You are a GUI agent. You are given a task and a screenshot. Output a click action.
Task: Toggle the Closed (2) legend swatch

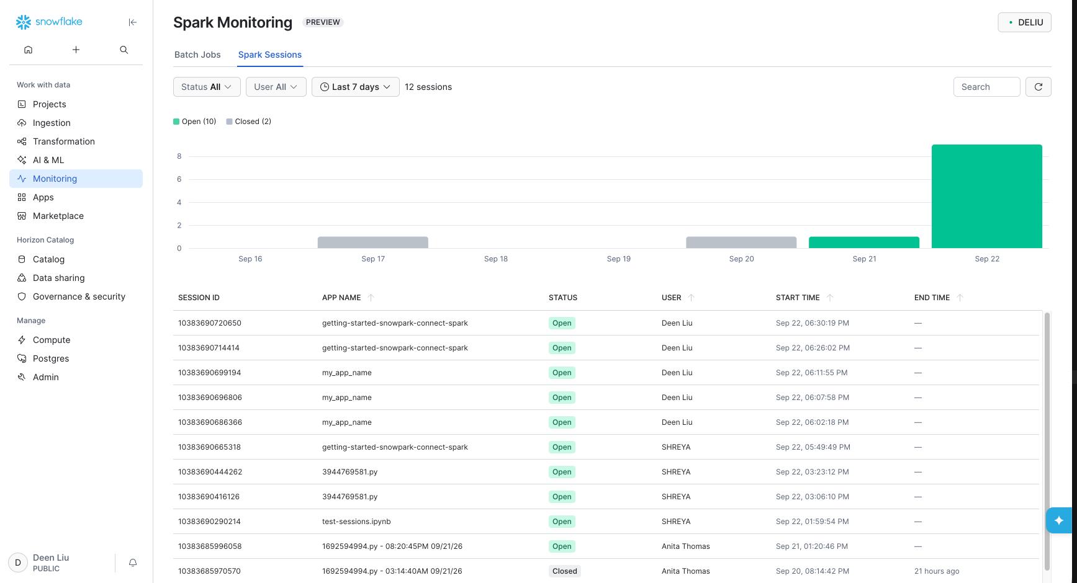[x=230, y=122]
